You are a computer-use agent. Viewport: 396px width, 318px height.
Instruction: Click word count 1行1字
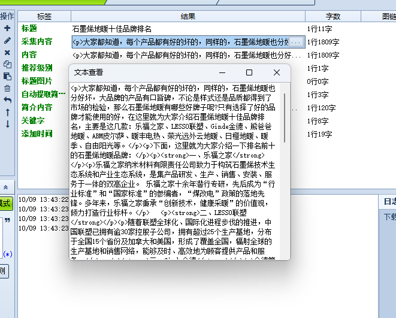(x=318, y=68)
